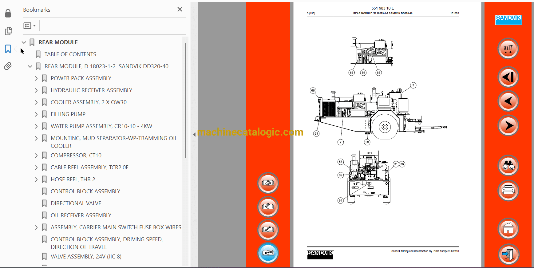Show the page thumbnails panel
Viewport: 534px width, 268px height.
(8, 31)
